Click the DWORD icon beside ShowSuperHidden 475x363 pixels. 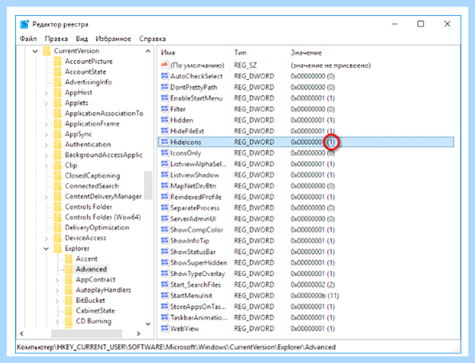[165, 263]
